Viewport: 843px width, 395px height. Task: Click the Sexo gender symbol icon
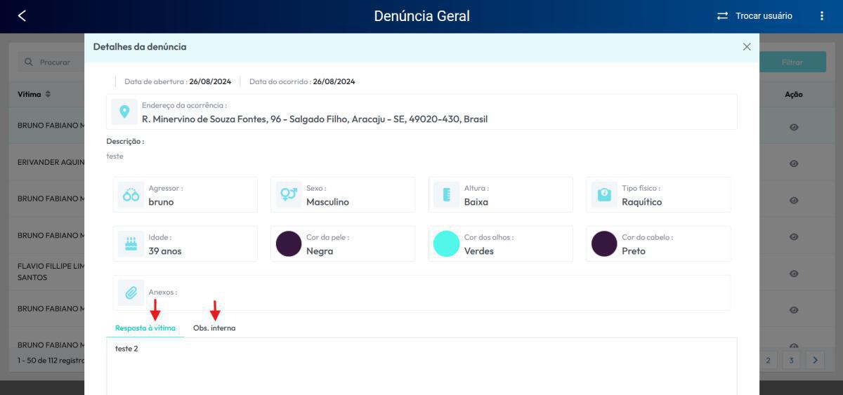pyautogui.click(x=289, y=194)
